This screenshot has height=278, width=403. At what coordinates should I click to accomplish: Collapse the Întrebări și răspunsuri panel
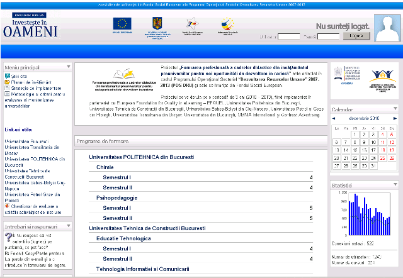click(x=67, y=226)
